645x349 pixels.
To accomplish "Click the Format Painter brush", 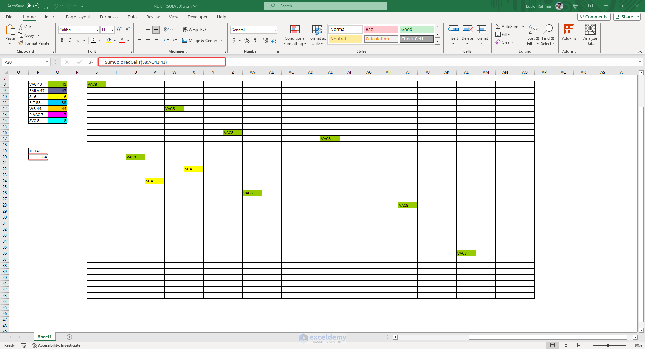I will coord(21,43).
